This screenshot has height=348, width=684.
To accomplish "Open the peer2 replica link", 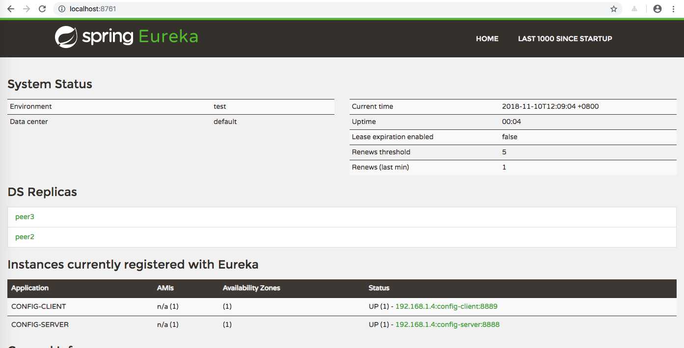I will 25,237.
